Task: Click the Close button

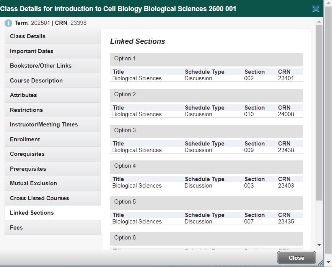Action: (x=296, y=257)
